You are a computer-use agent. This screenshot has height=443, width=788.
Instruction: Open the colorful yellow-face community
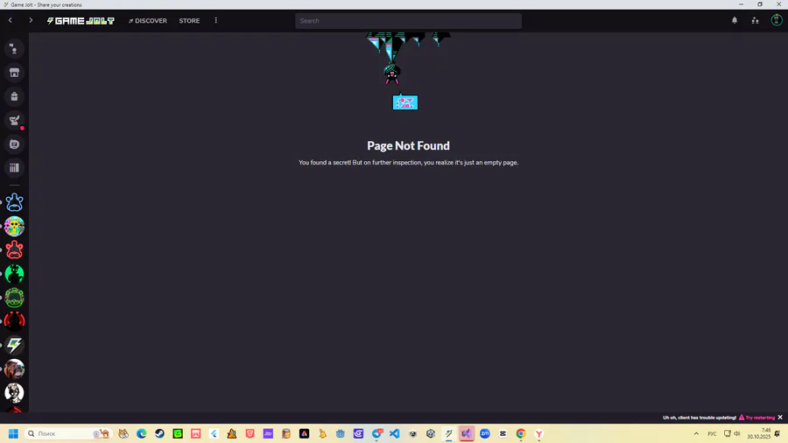15,226
